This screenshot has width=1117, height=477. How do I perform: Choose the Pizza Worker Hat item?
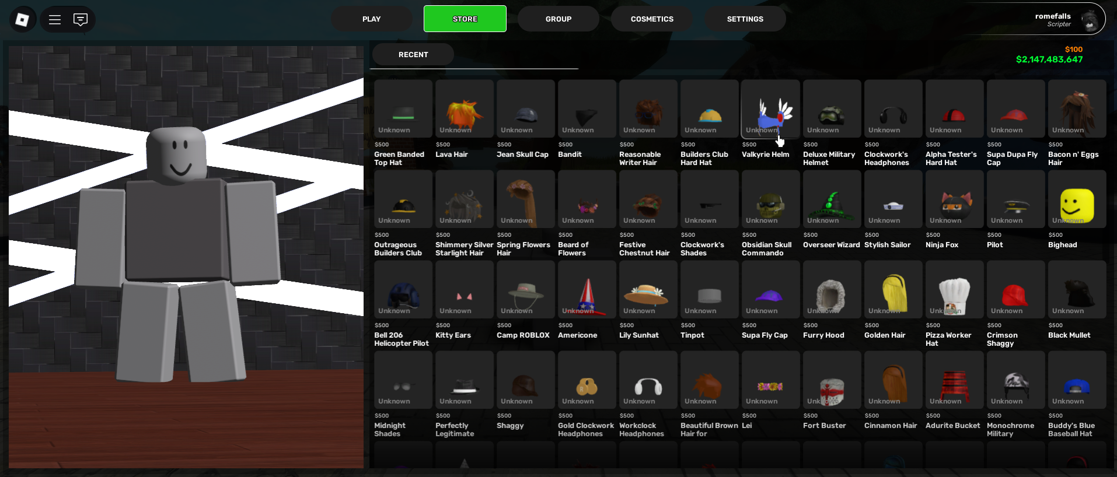click(x=954, y=290)
